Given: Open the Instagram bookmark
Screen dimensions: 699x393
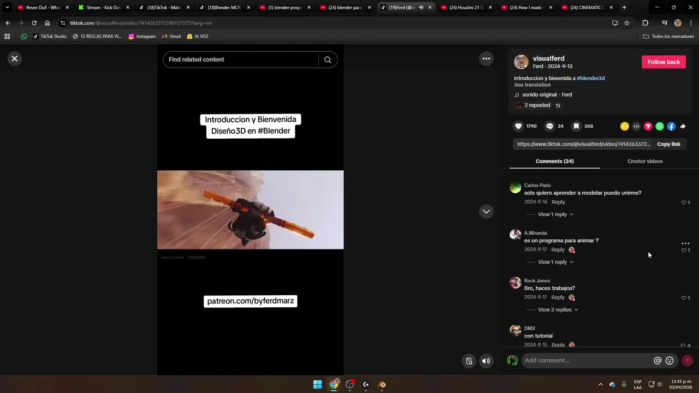Looking at the screenshot, I should [142, 37].
